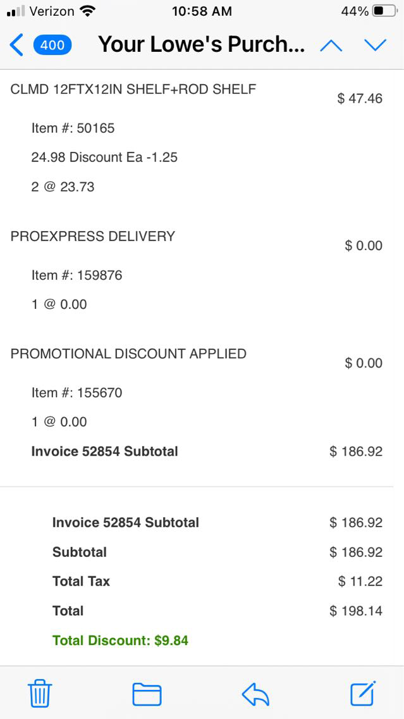Compose a new message with pencil icon
The width and height of the screenshot is (404, 719).
pyautogui.click(x=364, y=694)
